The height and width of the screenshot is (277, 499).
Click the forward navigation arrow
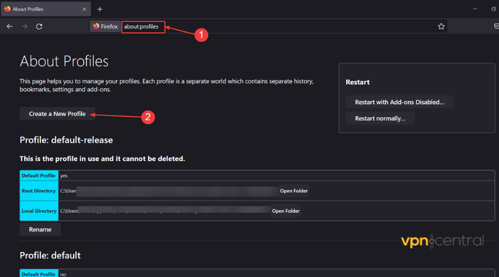point(24,27)
